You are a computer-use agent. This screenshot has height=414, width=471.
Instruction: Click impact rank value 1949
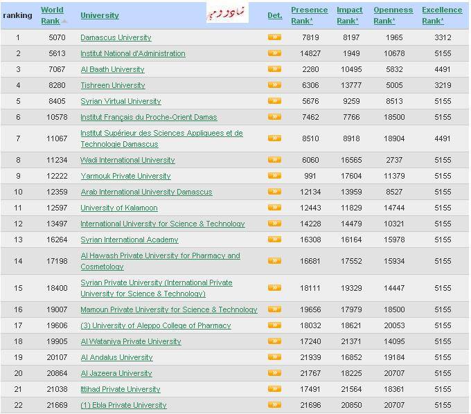coord(351,53)
